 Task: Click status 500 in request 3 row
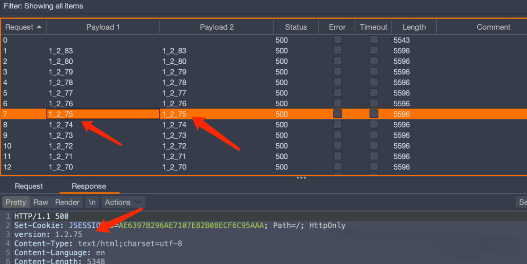(x=282, y=72)
